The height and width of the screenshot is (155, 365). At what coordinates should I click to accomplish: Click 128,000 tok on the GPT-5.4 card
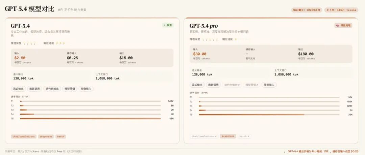tap(24, 79)
